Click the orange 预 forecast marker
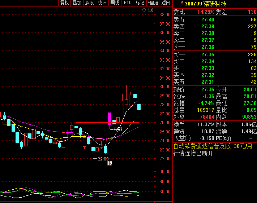 tap(110, 163)
